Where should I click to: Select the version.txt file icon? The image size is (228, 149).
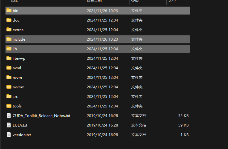coord(9,135)
